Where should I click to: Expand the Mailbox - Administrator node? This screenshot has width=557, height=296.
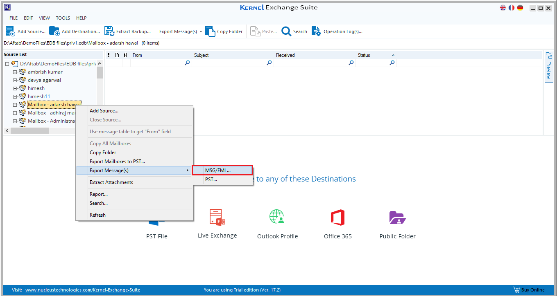click(15, 121)
